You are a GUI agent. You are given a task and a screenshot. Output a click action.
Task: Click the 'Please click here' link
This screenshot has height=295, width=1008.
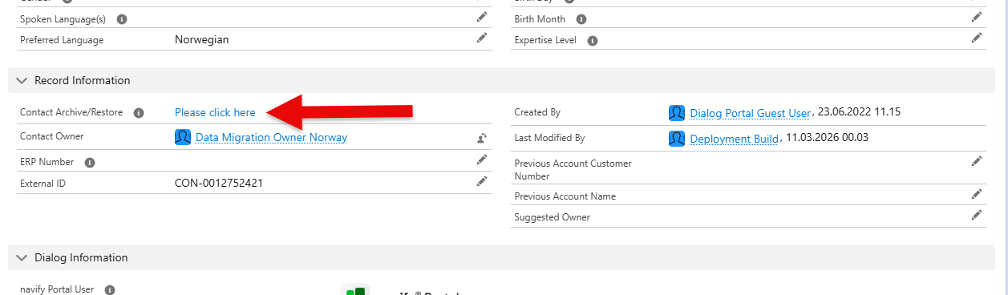coord(215,113)
